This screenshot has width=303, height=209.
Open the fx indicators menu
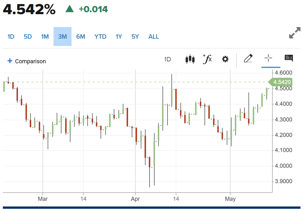(x=207, y=59)
